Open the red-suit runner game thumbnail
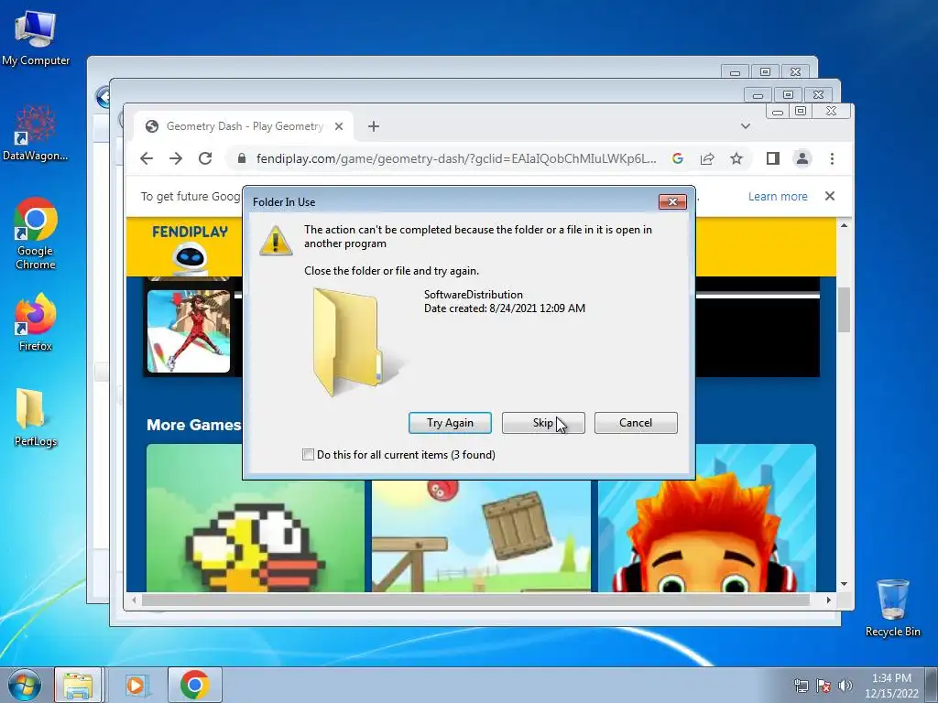This screenshot has height=703, width=938. tap(189, 331)
